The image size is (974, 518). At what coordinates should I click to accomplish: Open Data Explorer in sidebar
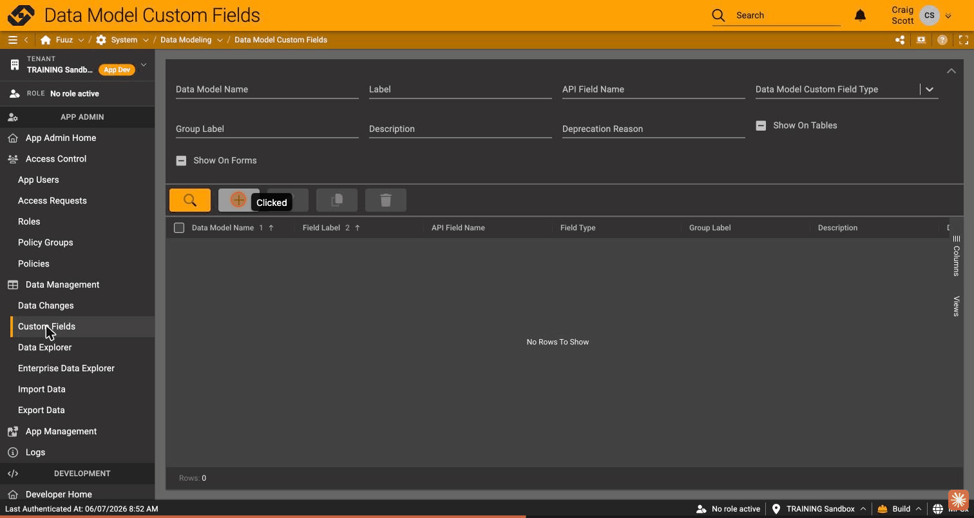44,347
